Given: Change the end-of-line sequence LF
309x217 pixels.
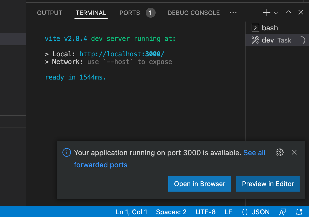Looking at the screenshot, I should pyautogui.click(x=228, y=212).
